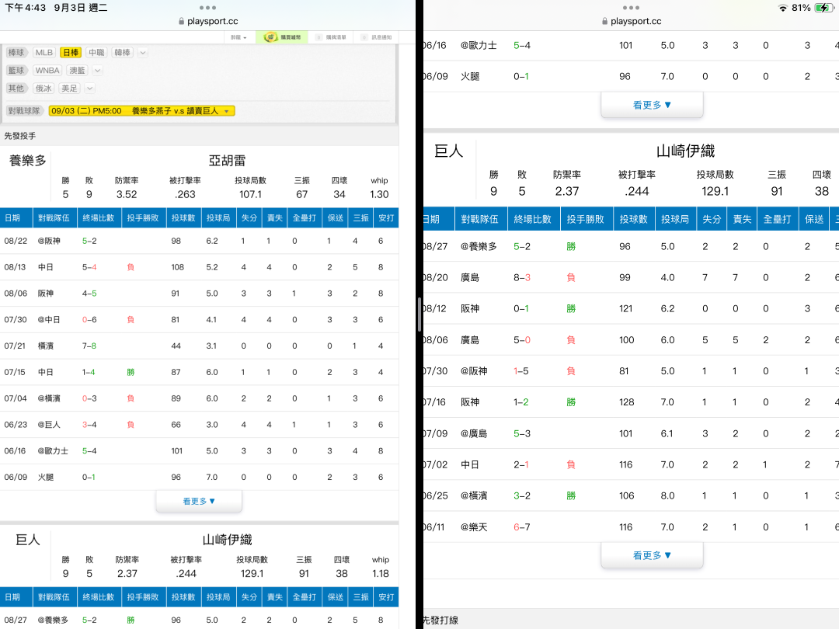The width and height of the screenshot is (839, 629).
Task: Open the 澳籃 league tab
Action: pos(77,70)
